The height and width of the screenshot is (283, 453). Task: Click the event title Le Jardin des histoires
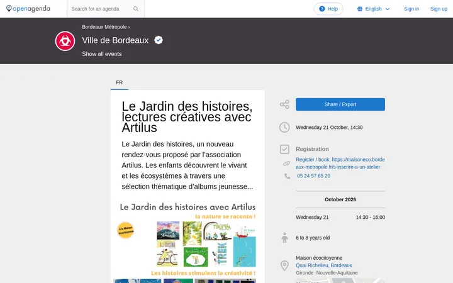[187, 117]
